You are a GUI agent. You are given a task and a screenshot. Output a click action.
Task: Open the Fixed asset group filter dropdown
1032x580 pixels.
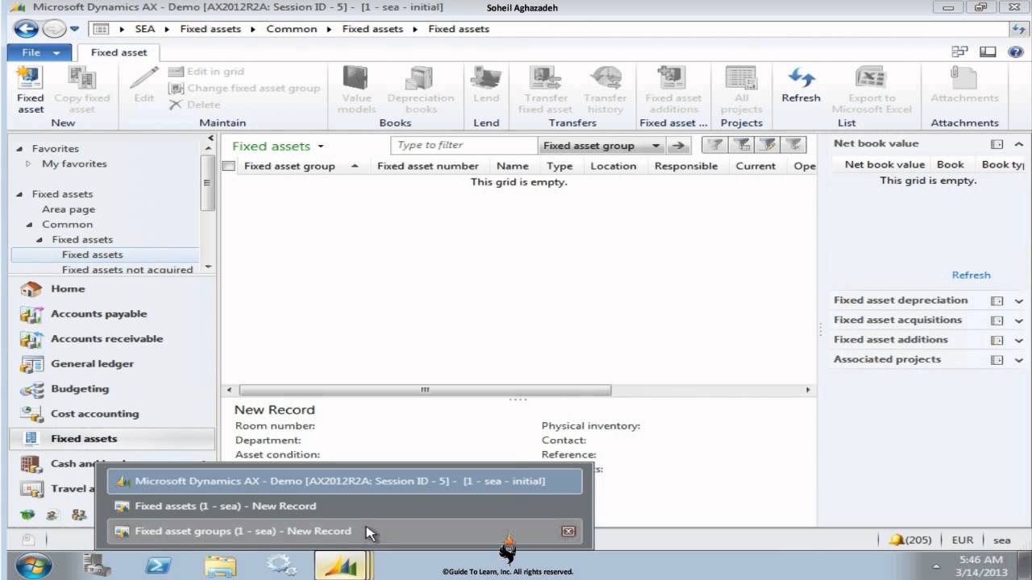(656, 146)
